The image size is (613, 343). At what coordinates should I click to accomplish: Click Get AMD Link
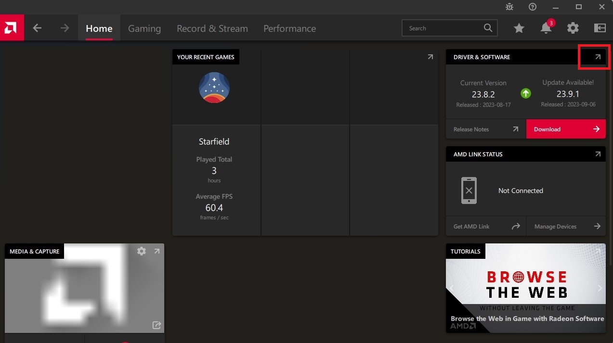(x=486, y=226)
